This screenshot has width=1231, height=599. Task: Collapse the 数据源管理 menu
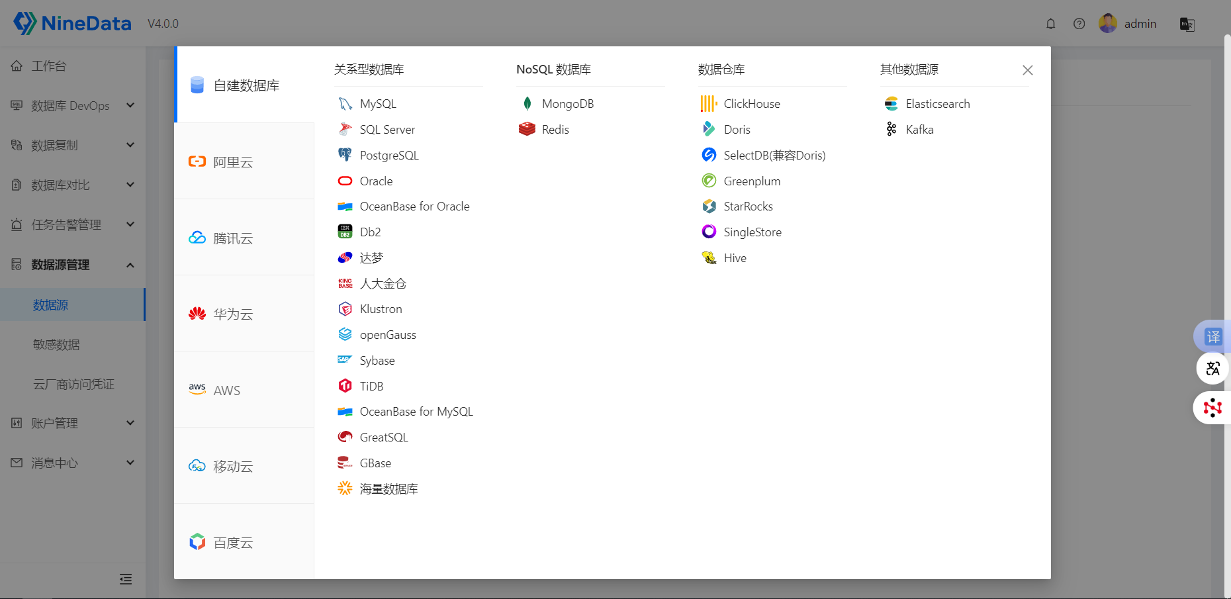(x=73, y=265)
